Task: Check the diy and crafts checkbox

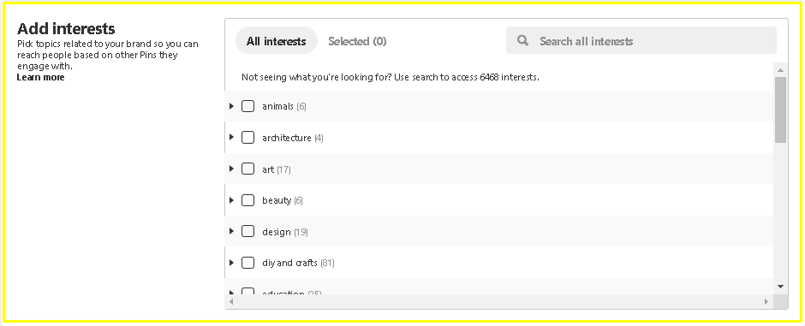Action: 248,263
